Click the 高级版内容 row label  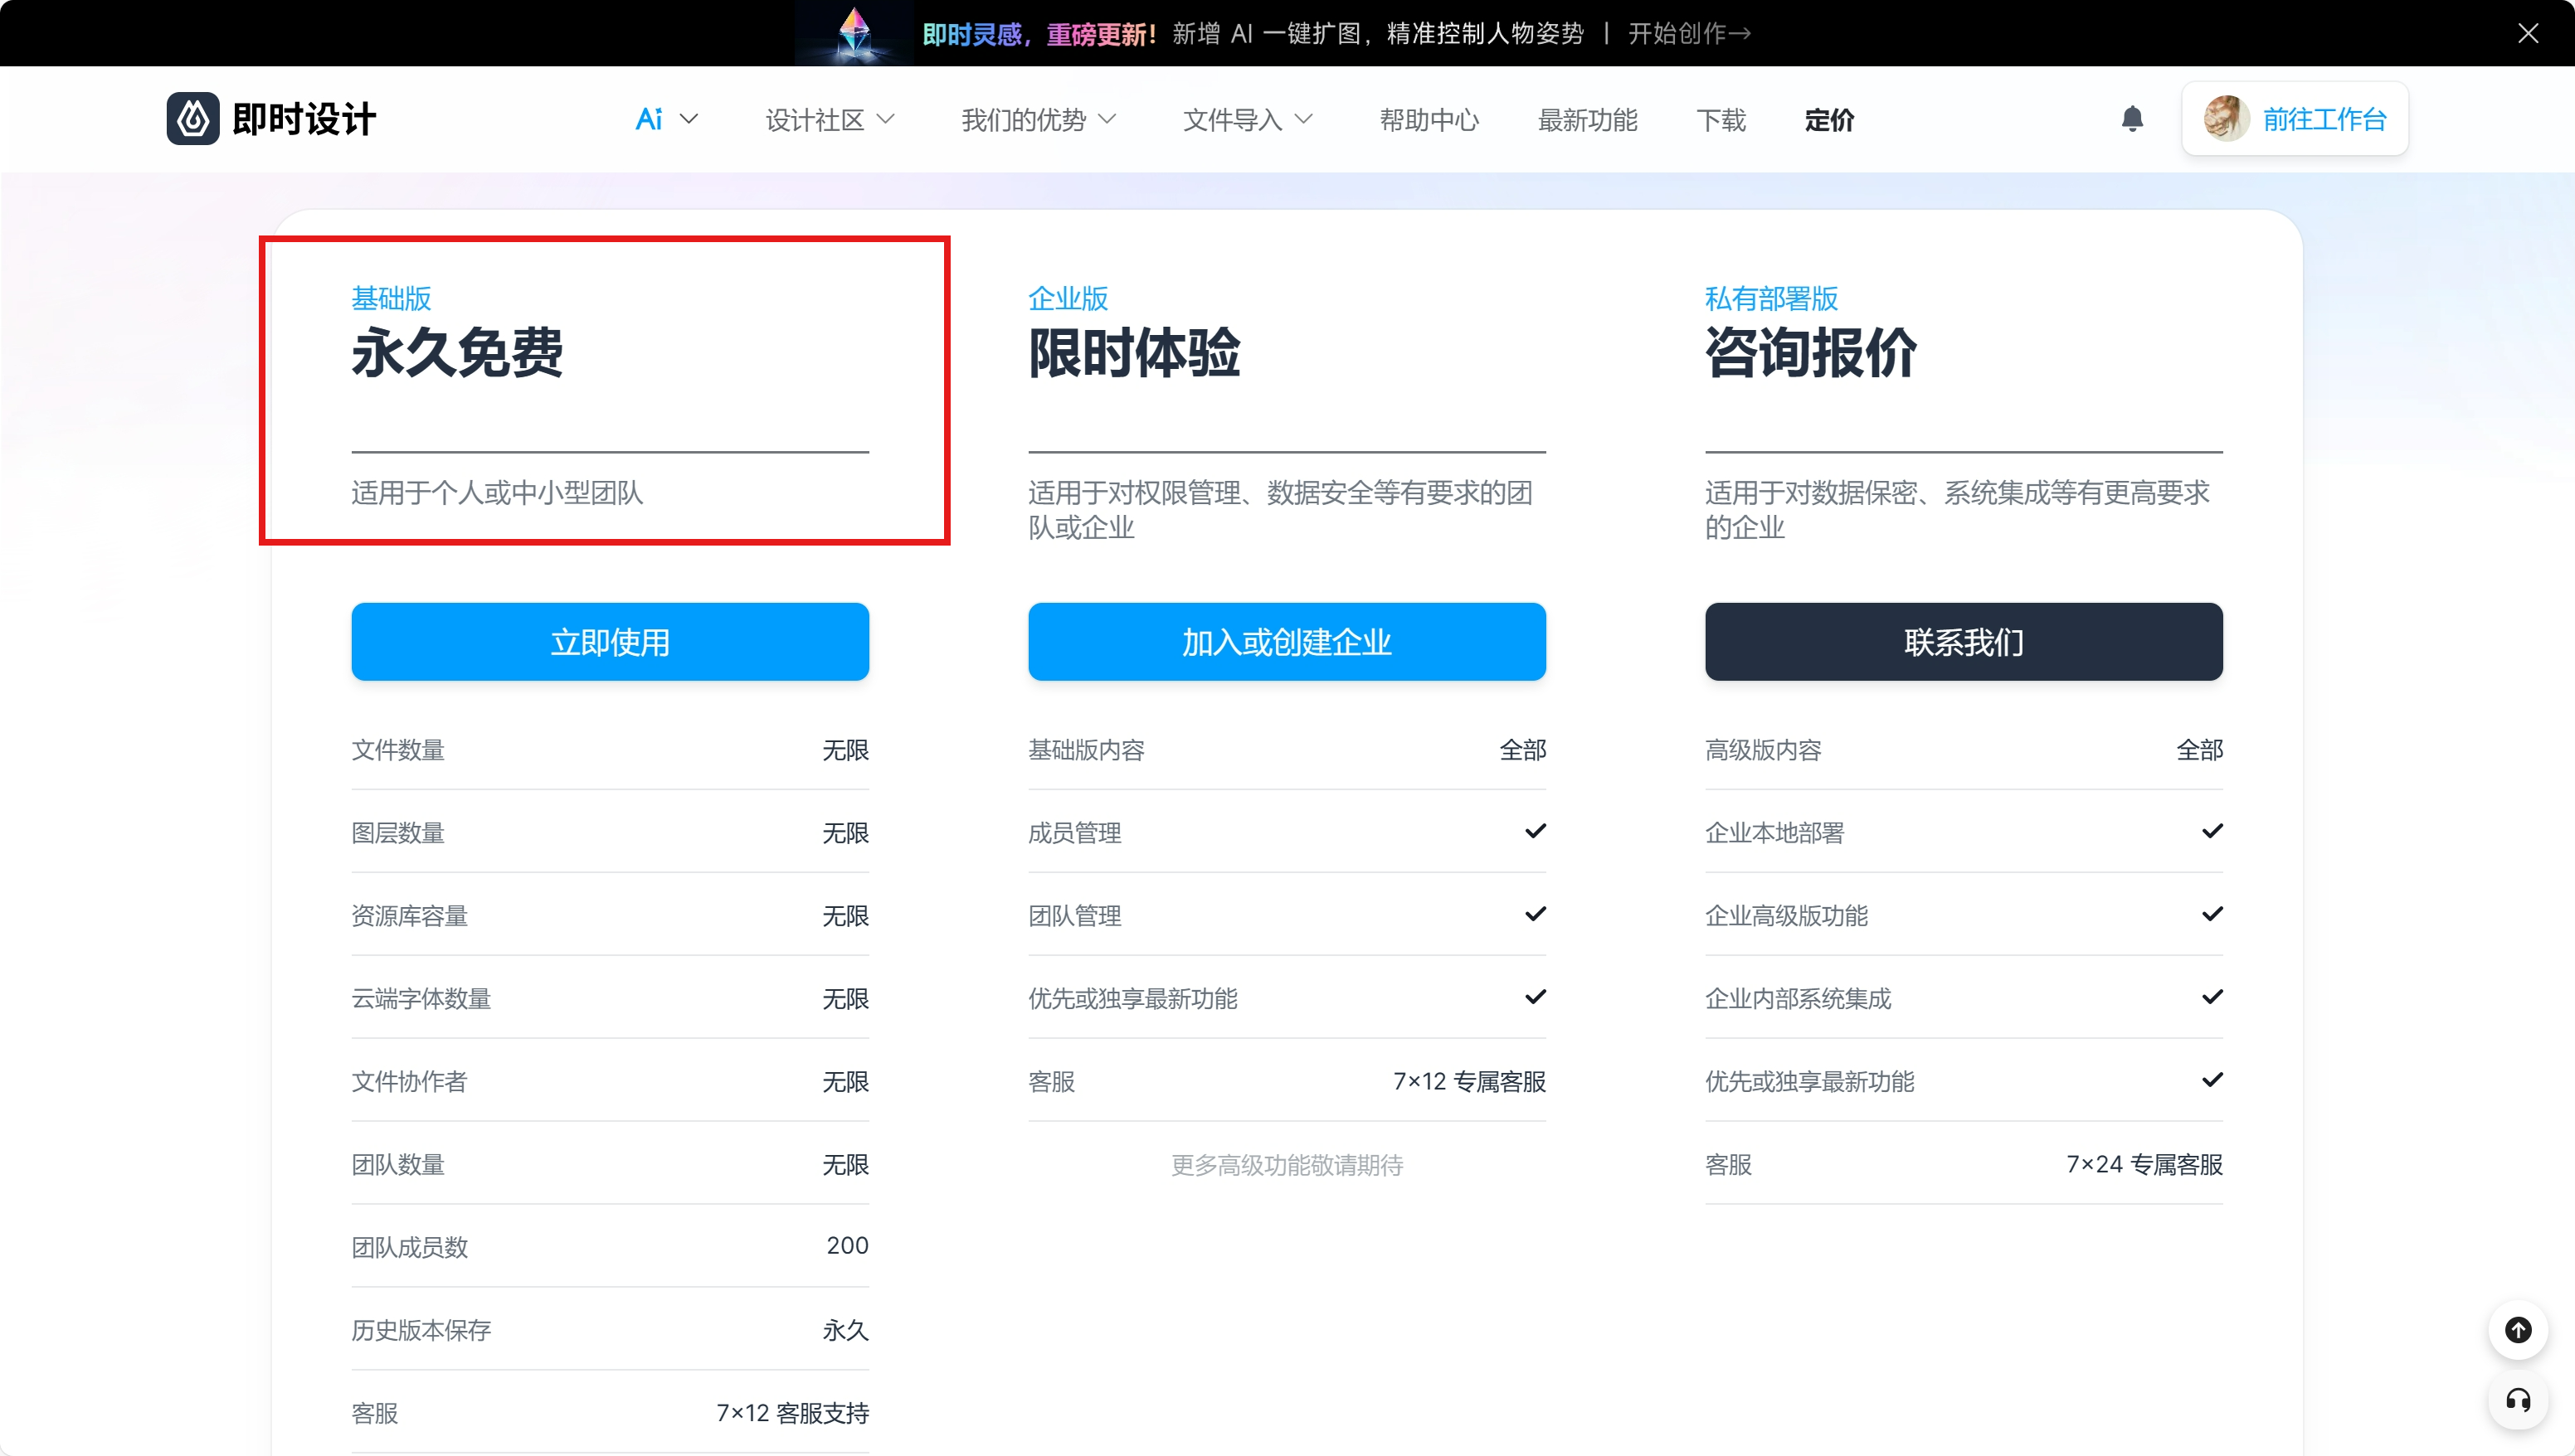point(1764,750)
